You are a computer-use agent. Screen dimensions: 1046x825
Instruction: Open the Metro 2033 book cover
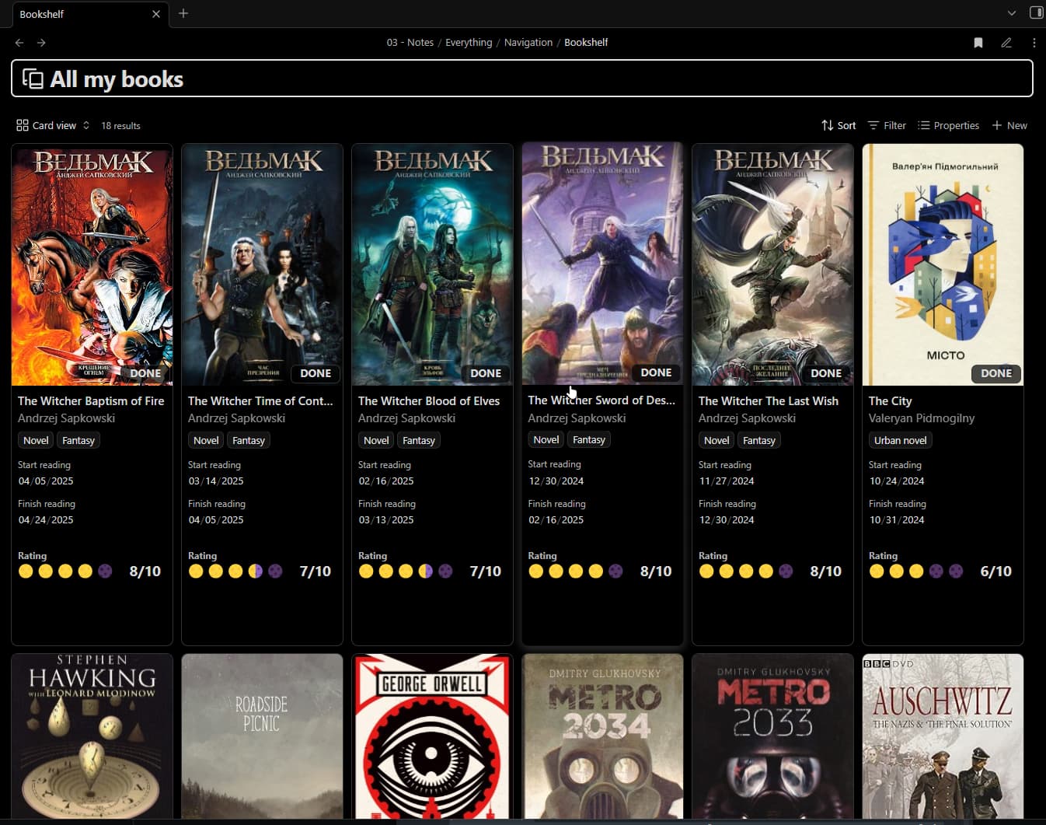(772, 735)
